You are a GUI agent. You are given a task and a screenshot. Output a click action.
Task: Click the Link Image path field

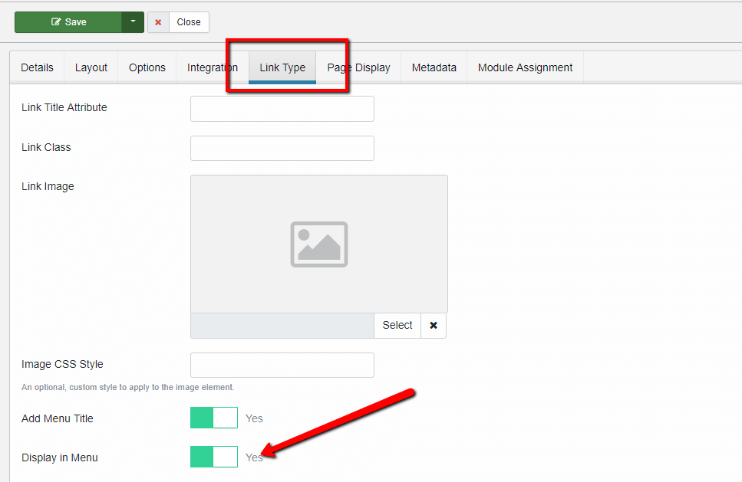tap(282, 326)
